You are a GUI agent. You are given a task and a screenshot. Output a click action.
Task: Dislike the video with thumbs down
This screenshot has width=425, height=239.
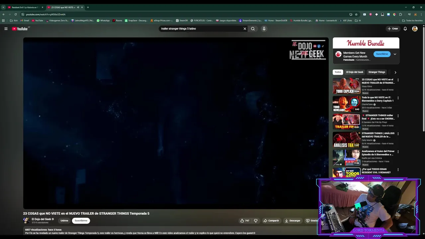pyautogui.click(x=256, y=221)
